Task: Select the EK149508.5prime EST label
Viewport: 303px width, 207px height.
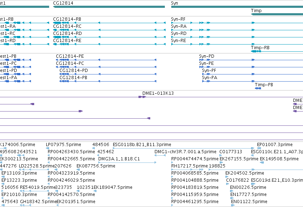Action: tap(279, 159)
